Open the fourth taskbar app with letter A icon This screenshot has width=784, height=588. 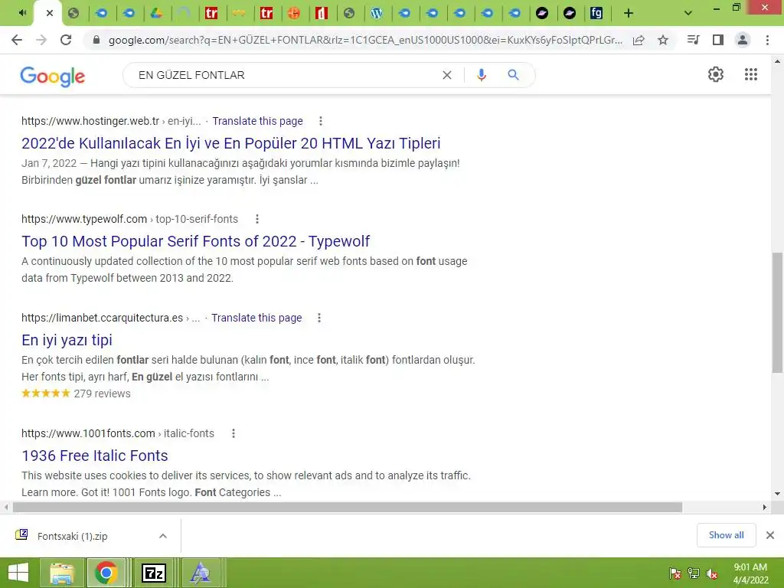201,573
